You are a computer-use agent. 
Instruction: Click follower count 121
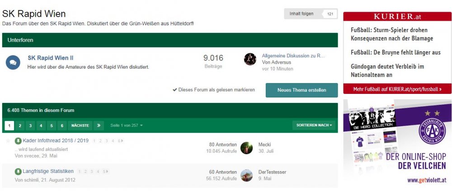tap(330, 14)
